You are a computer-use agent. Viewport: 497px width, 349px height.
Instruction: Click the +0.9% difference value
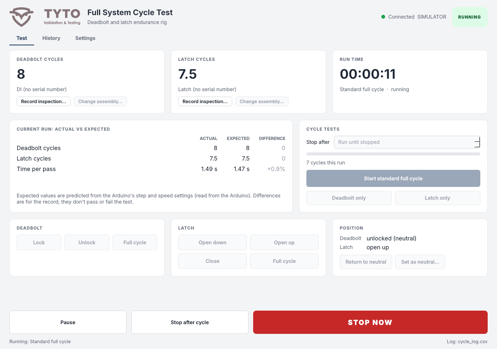pyautogui.click(x=276, y=169)
